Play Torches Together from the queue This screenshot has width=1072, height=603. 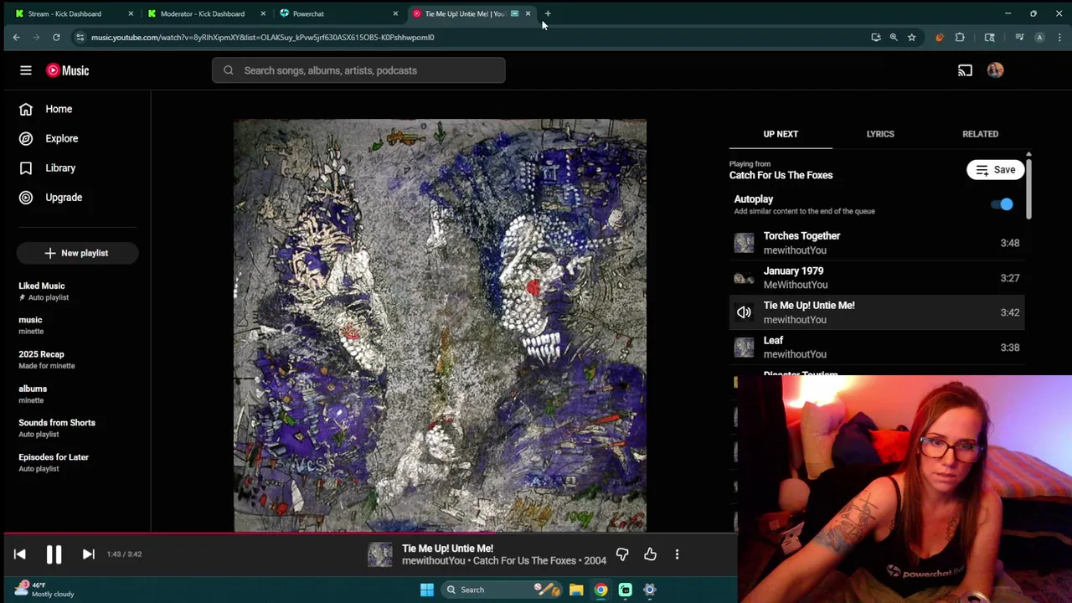pos(877,243)
